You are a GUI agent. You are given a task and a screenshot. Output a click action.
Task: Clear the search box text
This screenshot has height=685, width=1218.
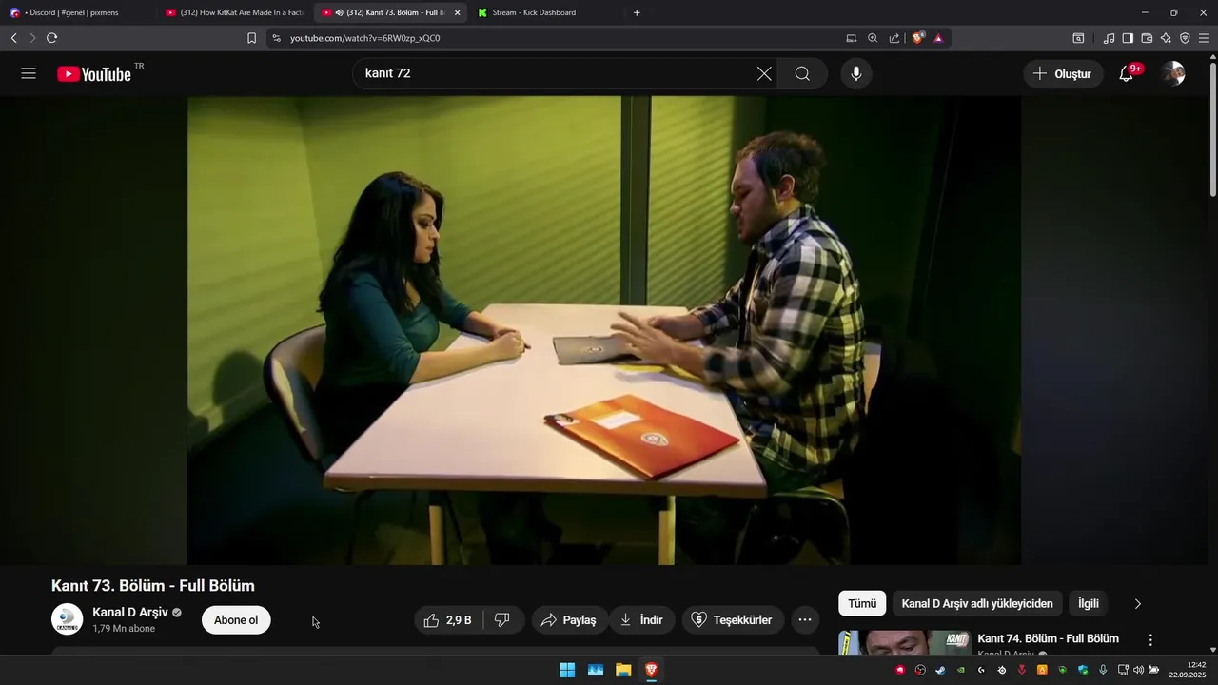764,73
